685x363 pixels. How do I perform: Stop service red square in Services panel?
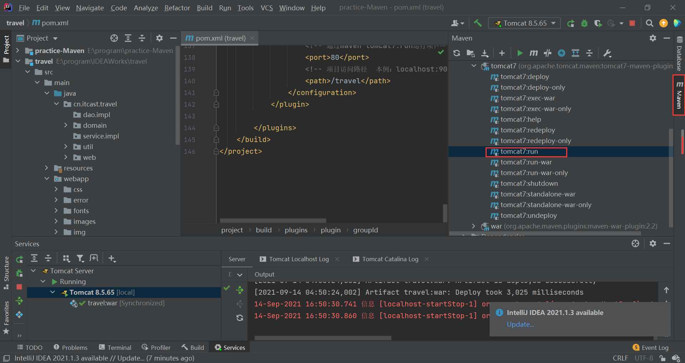[20, 287]
